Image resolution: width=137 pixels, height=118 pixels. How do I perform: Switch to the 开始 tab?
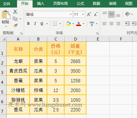25,4
